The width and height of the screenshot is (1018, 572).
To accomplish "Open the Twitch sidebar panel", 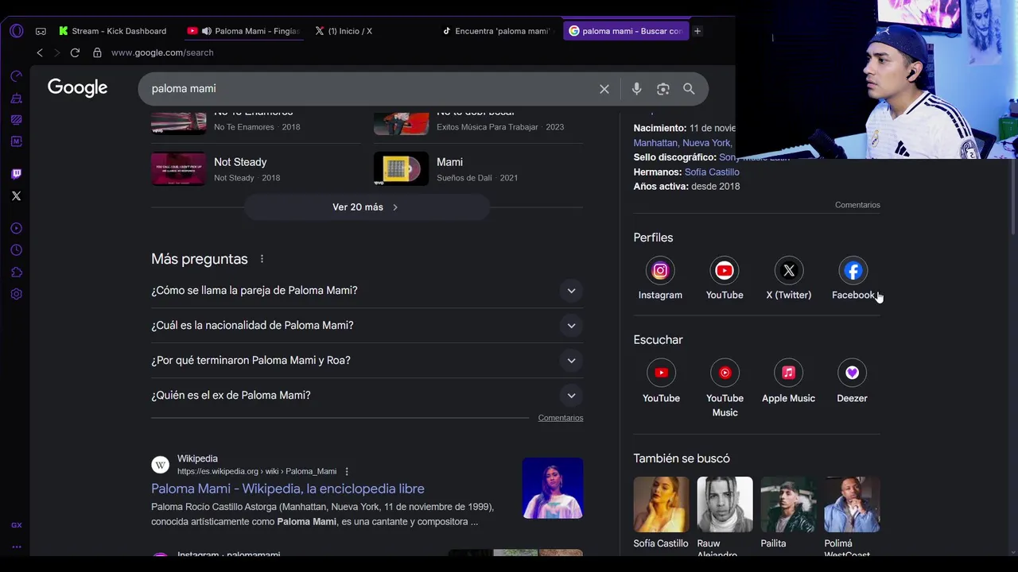I will [x=16, y=174].
